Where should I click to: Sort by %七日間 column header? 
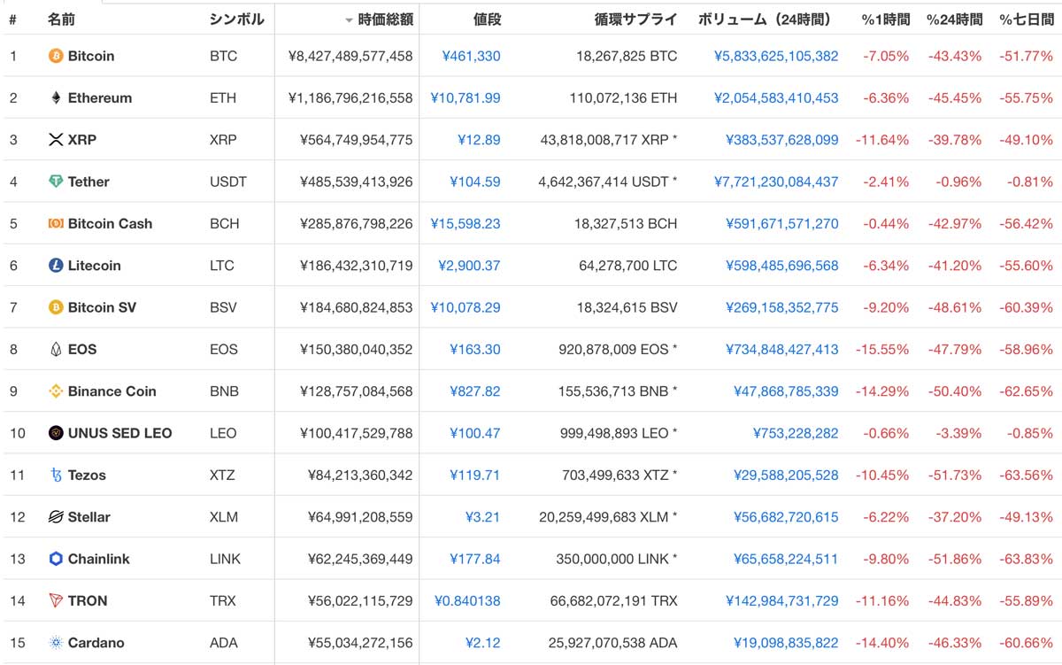pyautogui.click(x=1027, y=19)
